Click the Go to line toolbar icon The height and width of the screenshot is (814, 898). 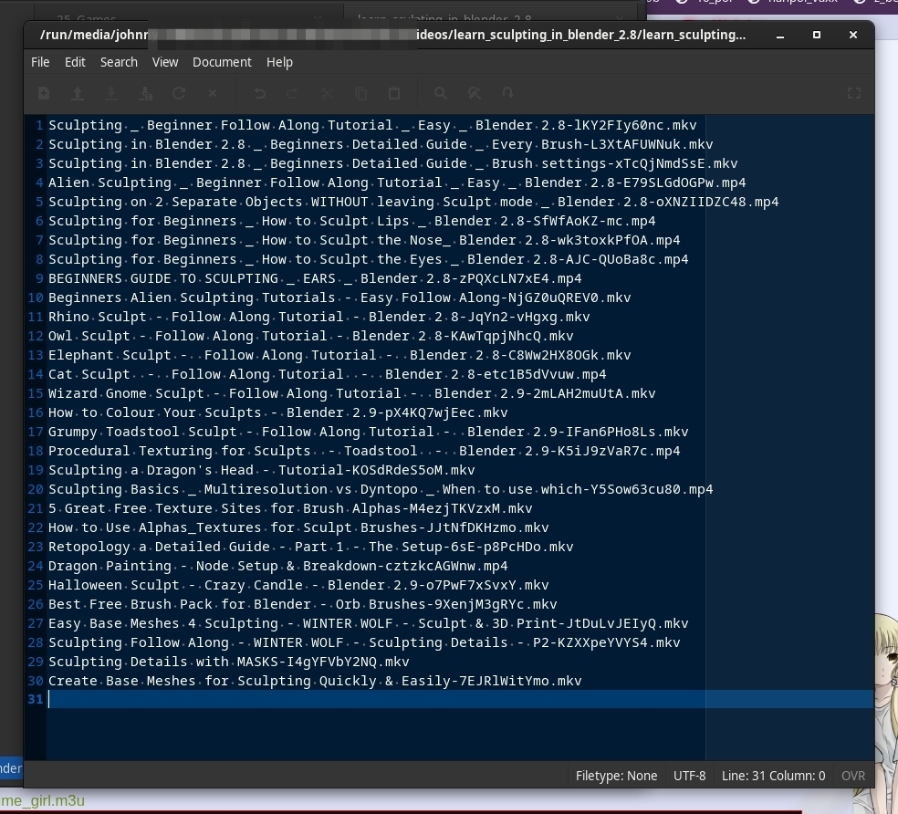[508, 93]
